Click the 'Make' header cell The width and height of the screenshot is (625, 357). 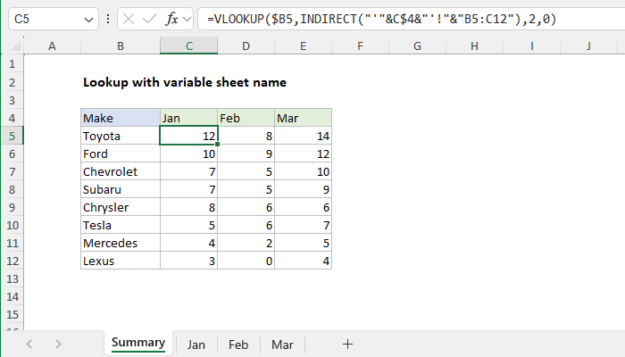click(x=121, y=118)
